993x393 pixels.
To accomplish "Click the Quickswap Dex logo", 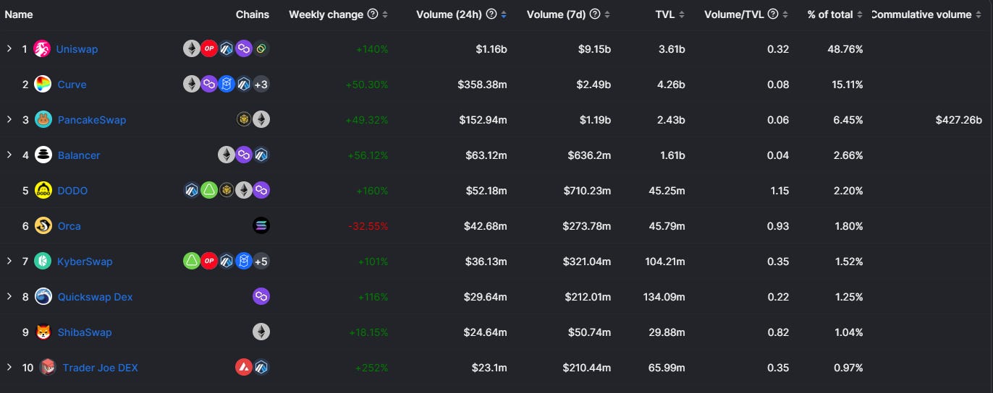I will click(x=43, y=297).
